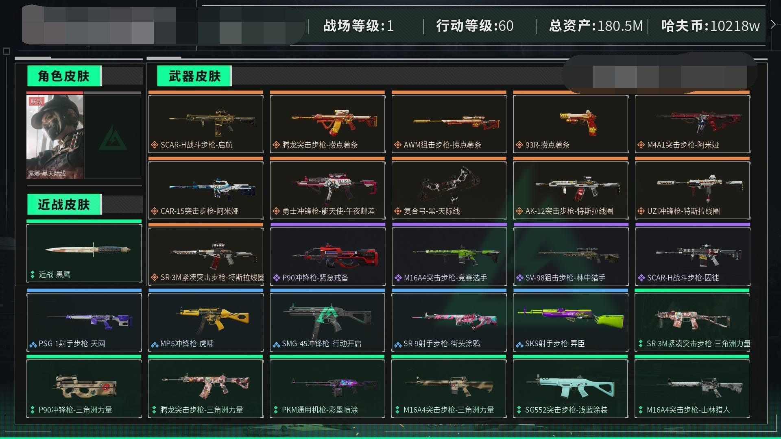Image resolution: width=781 pixels, height=439 pixels.
Task: Open the 近战-黑鹰 knife skin card
Action: point(84,253)
